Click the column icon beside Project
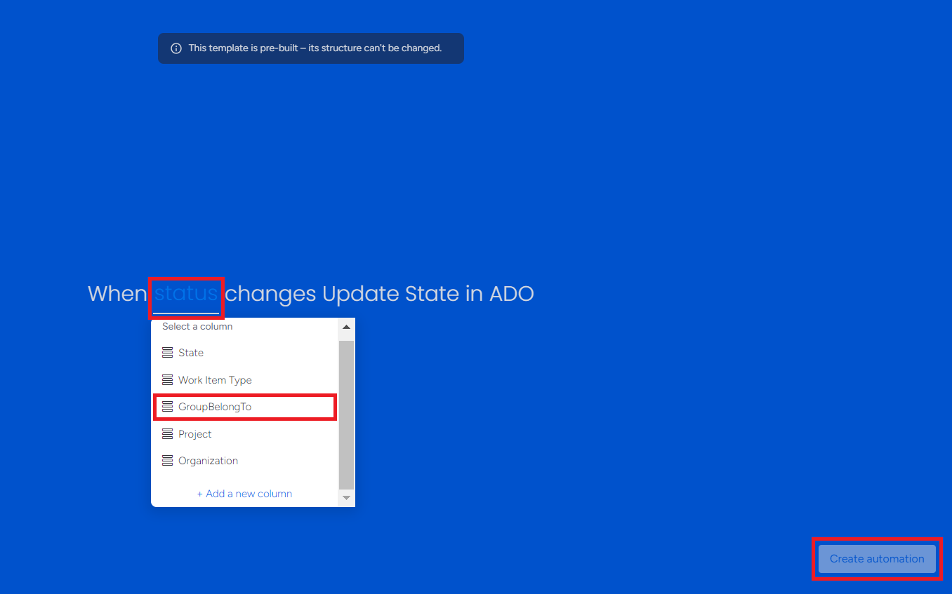 (x=167, y=434)
